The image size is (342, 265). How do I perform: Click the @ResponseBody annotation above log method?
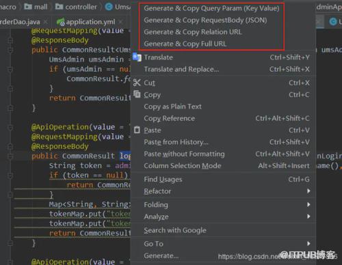point(60,146)
